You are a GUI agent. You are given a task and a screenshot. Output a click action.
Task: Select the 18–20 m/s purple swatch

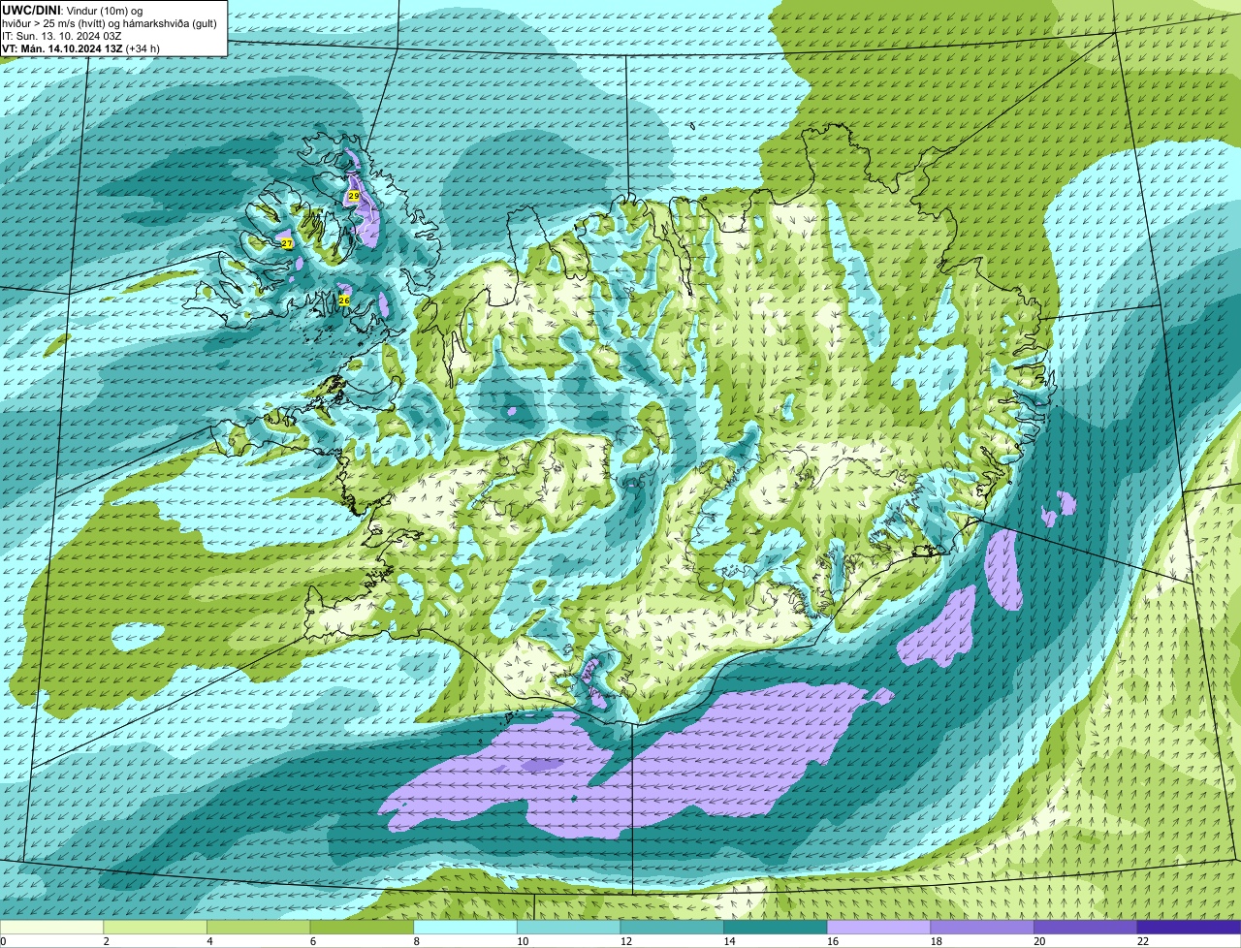point(980,928)
